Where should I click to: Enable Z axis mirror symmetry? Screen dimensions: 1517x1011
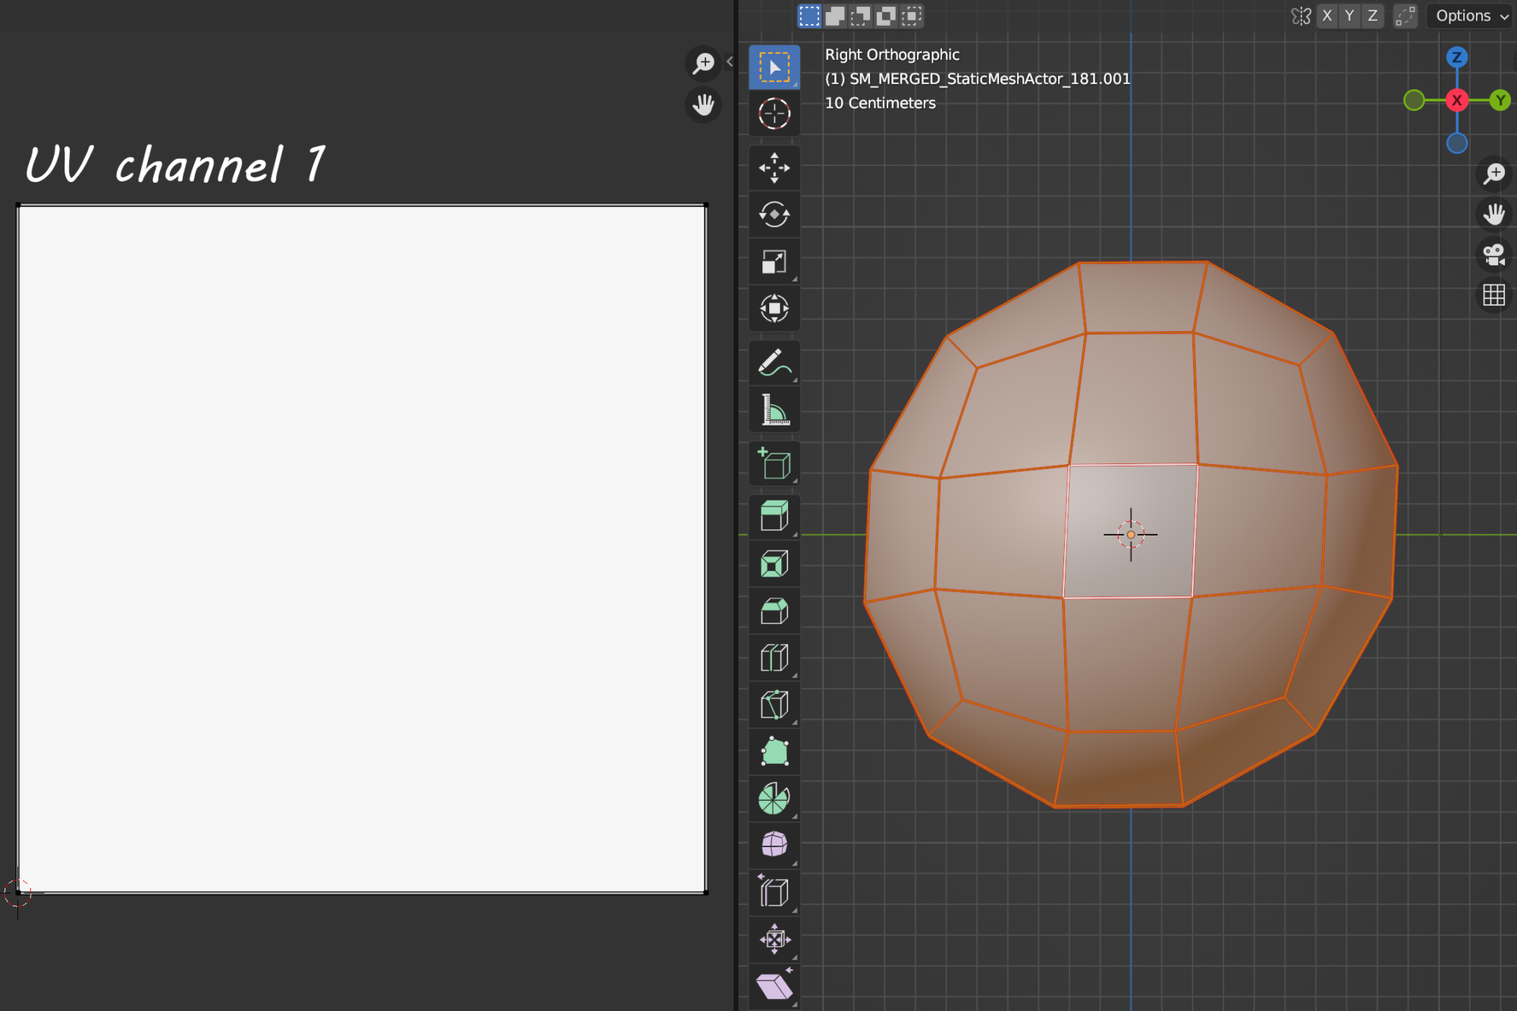tap(1372, 15)
